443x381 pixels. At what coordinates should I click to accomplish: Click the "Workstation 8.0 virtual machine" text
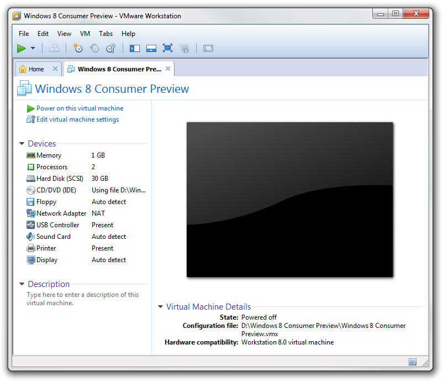point(287,342)
